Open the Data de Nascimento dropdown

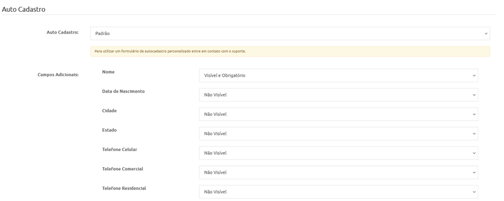pos(338,95)
